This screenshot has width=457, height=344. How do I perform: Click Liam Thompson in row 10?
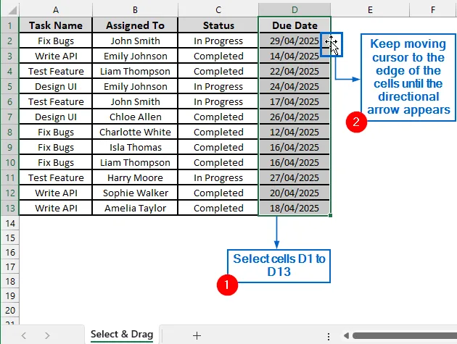[x=135, y=162]
